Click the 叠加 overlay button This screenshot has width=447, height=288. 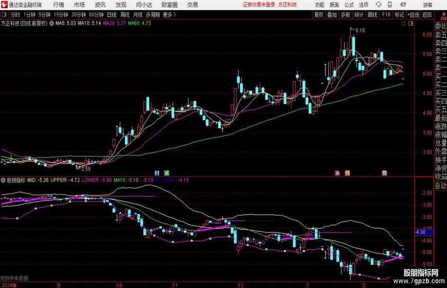pyautogui.click(x=332, y=15)
